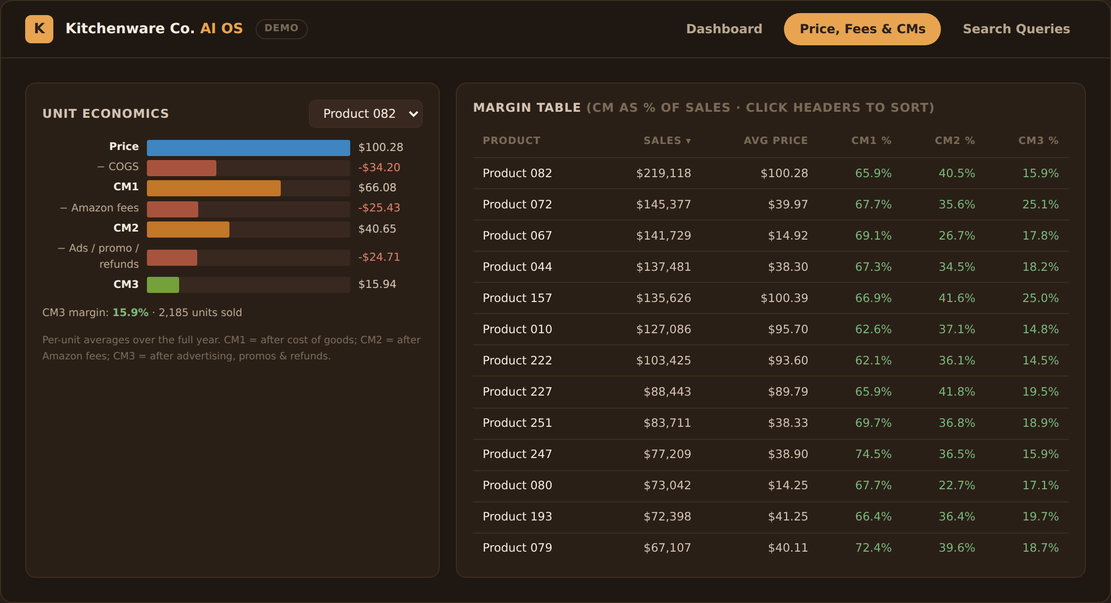Sort table by AVG PRICE header

(776, 140)
